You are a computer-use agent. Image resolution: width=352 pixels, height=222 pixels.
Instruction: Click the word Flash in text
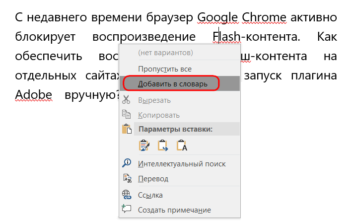pos(226,37)
